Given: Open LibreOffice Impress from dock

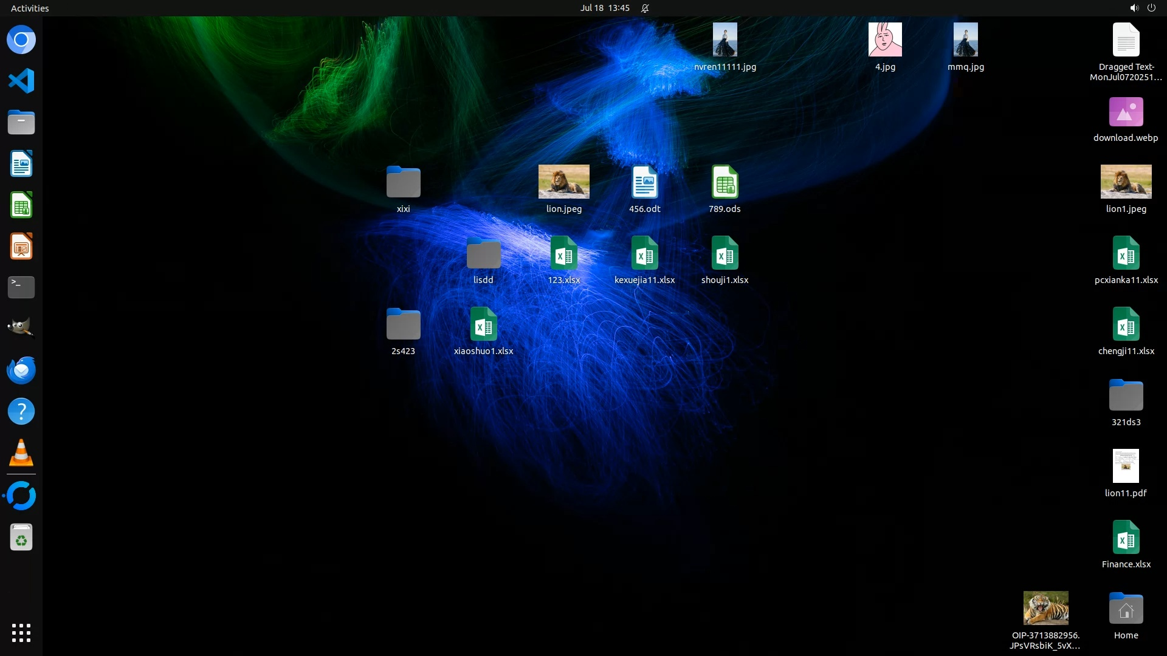Looking at the screenshot, I should 21,247.
